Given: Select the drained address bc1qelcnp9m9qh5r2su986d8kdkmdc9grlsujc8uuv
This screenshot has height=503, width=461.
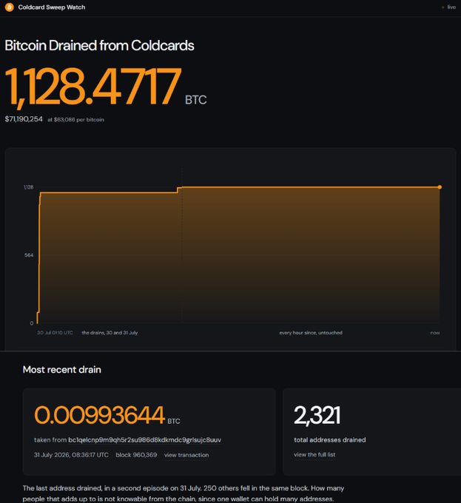Looking at the screenshot, I should click(145, 440).
